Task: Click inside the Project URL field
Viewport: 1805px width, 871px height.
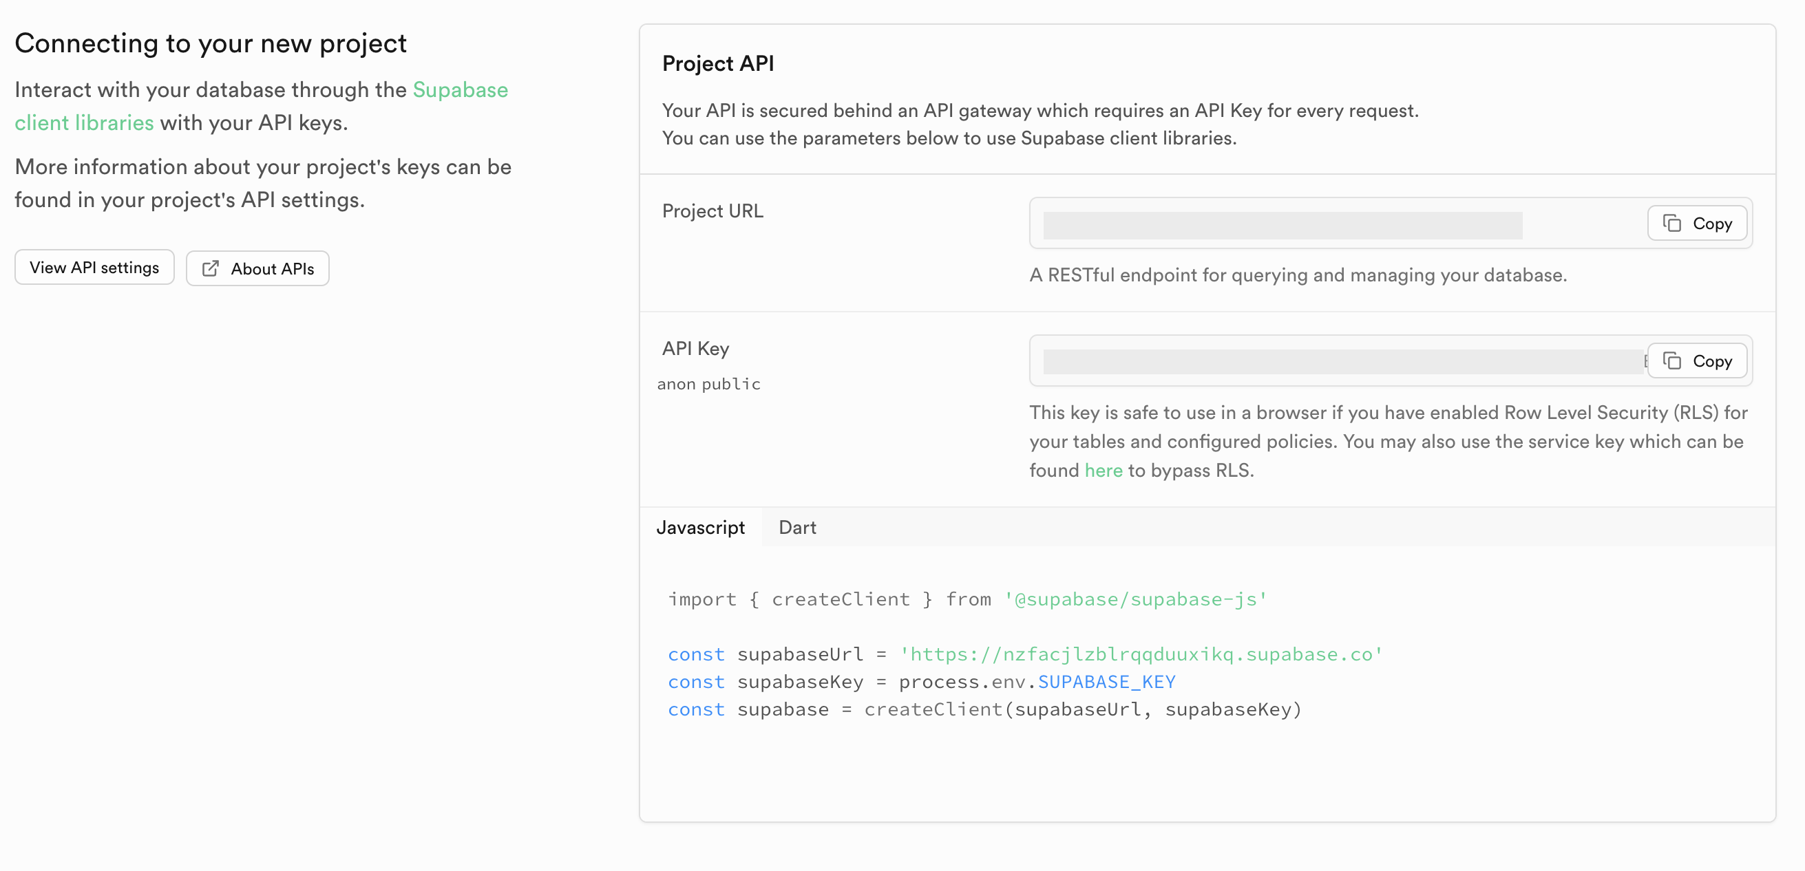Action: coord(1282,226)
